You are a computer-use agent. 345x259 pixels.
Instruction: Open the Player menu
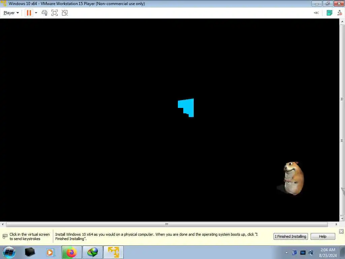click(11, 13)
